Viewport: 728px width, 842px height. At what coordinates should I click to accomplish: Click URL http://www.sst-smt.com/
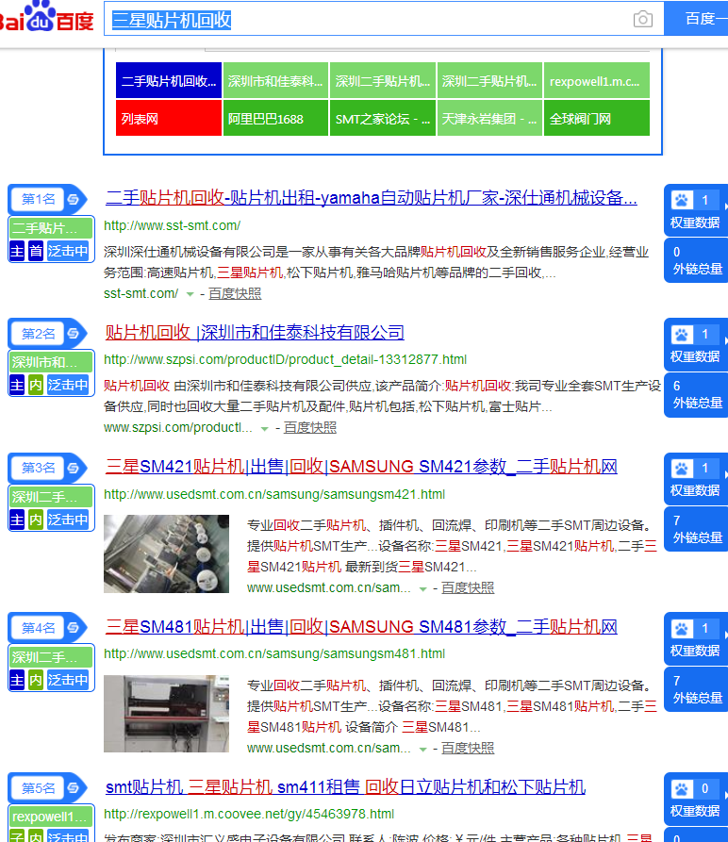[172, 225]
